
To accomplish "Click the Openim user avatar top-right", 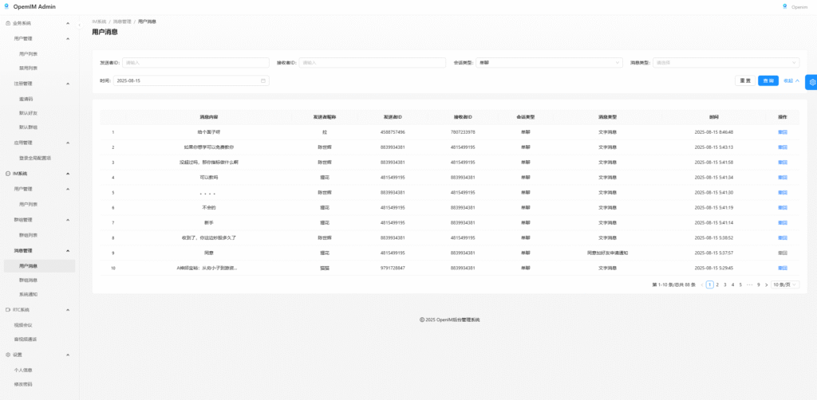I will (784, 6).
